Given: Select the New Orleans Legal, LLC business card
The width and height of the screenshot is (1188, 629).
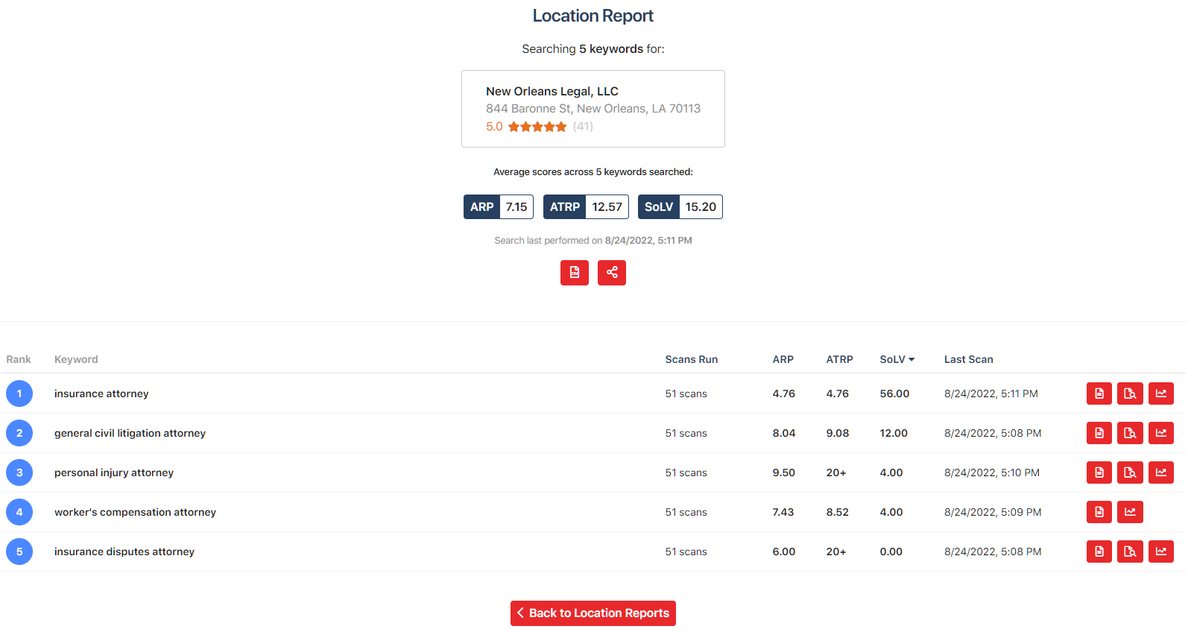Looking at the screenshot, I should tap(593, 109).
